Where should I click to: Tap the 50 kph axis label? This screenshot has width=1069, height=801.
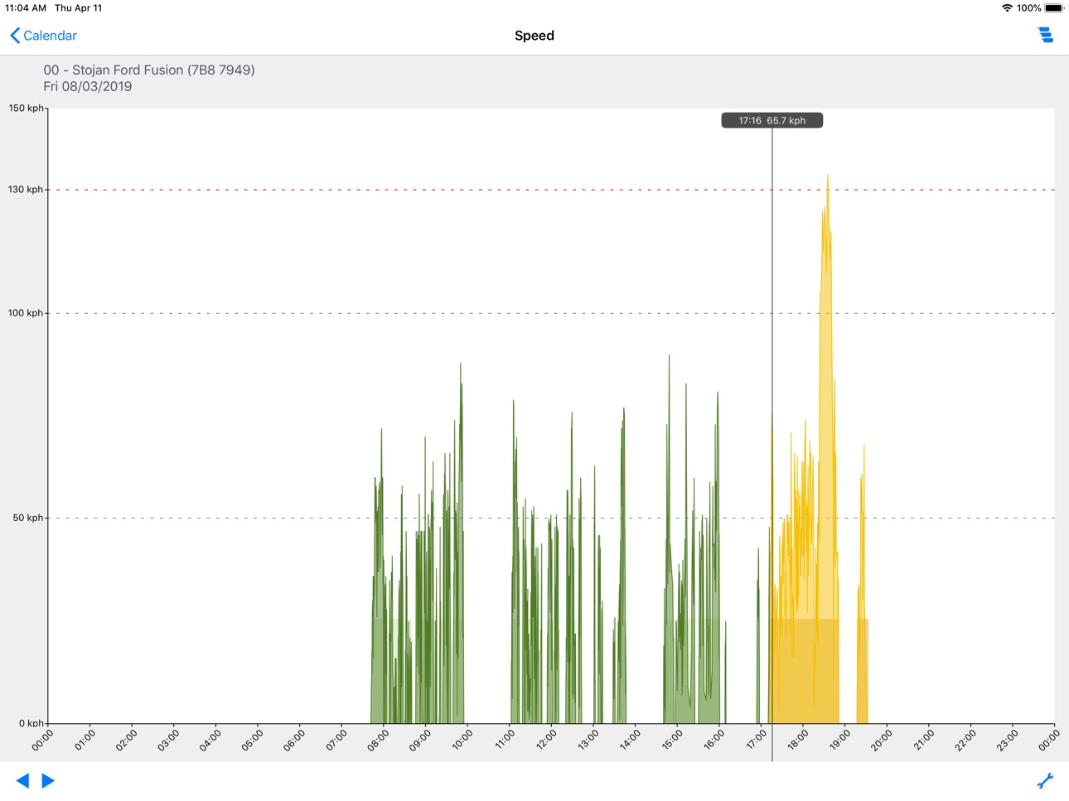click(27, 518)
